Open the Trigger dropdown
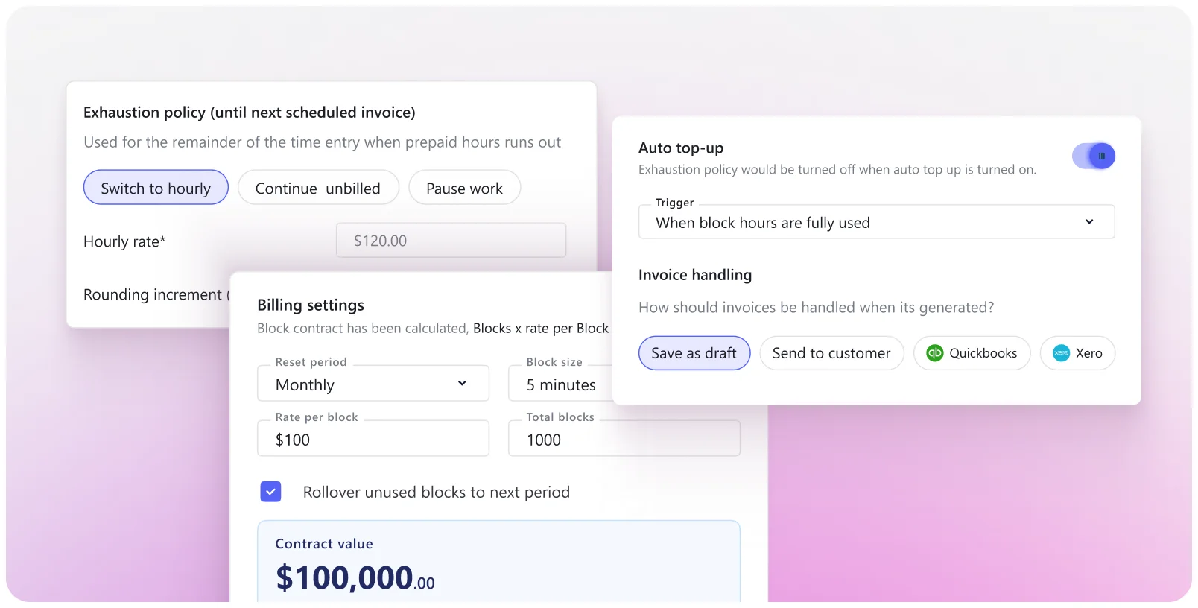Viewport: 1198px width, 608px height. [876, 222]
